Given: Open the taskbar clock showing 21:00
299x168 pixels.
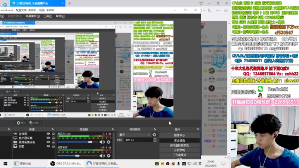Looking at the screenshot, I should (x=210, y=164).
